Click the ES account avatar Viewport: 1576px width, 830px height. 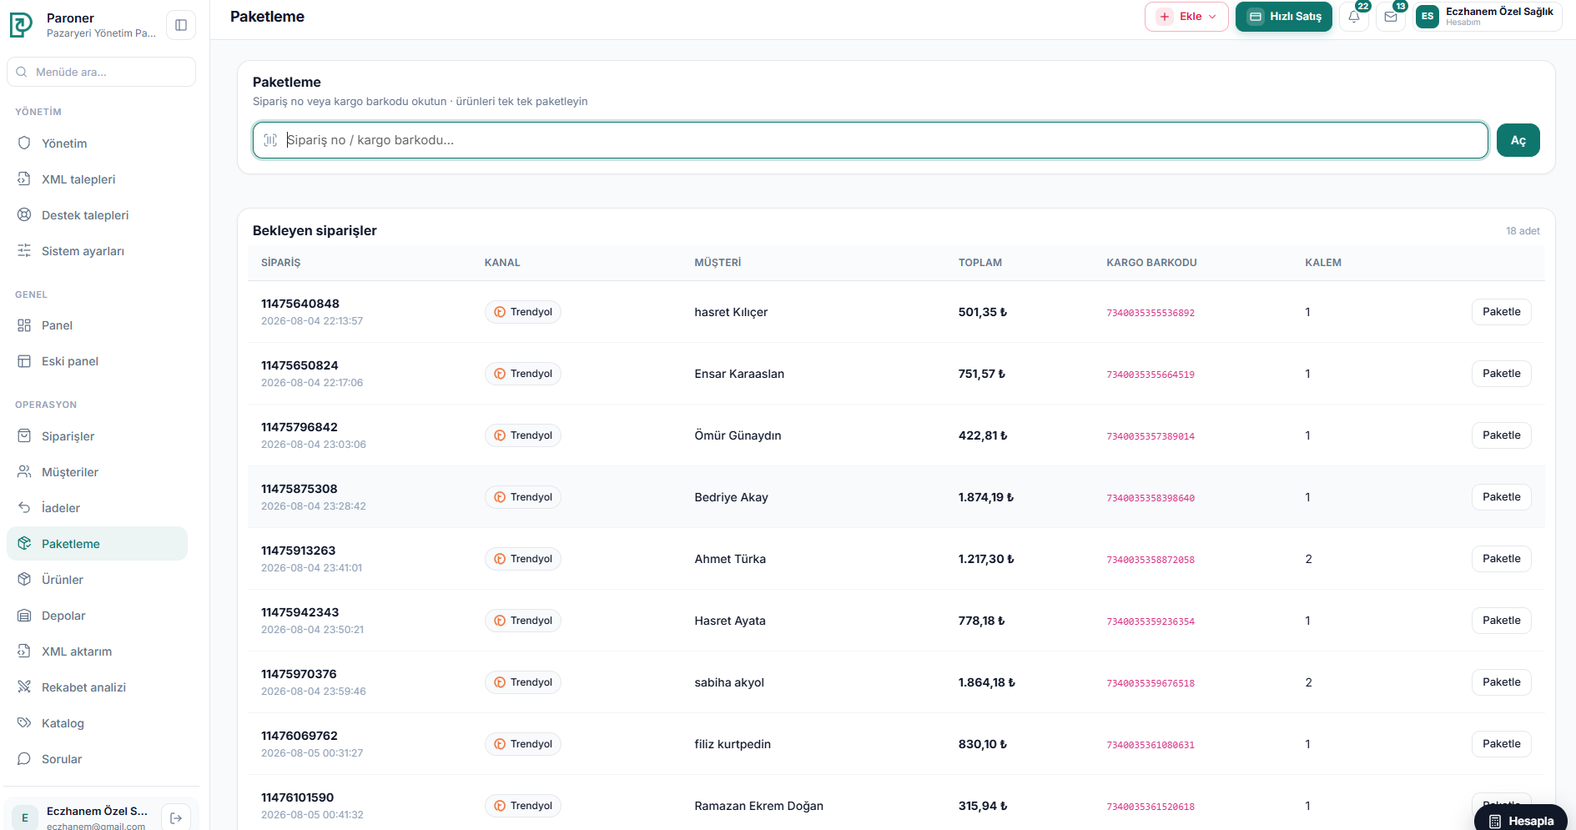click(x=1427, y=17)
